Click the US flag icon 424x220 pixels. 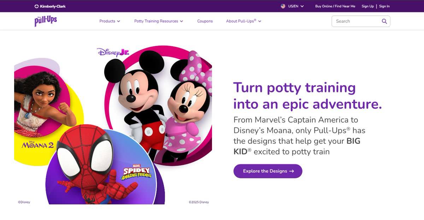click(x=283, y=6)
